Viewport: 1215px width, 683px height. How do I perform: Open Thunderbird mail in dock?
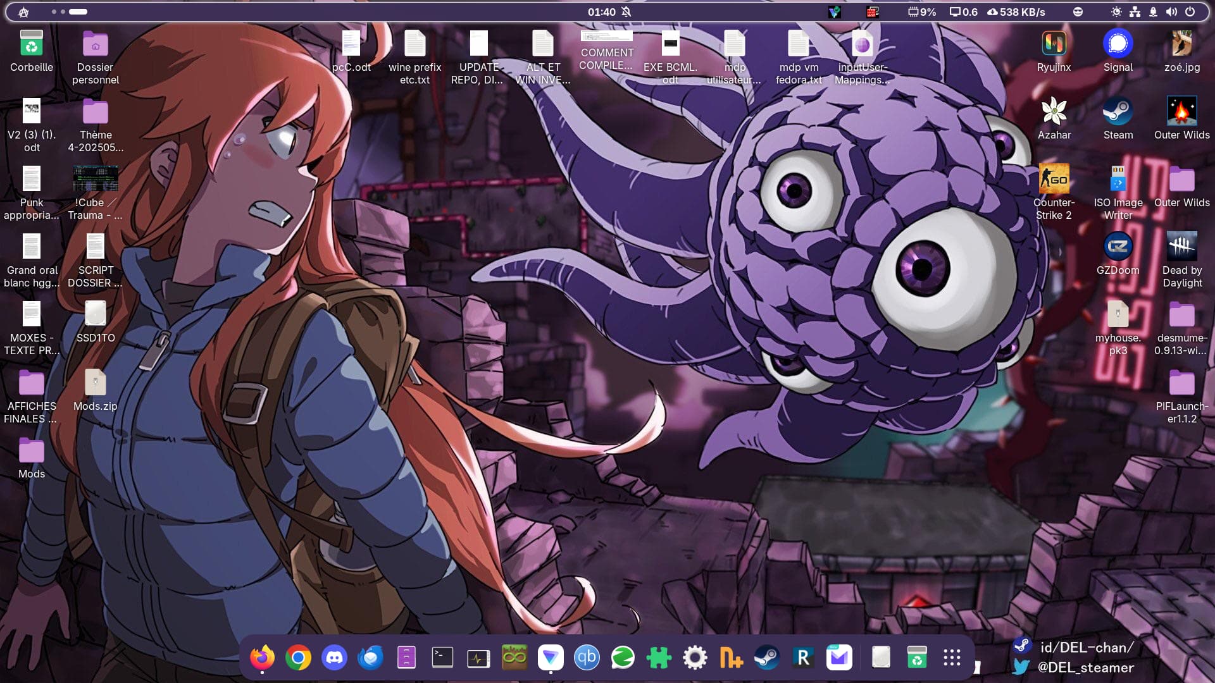pos(370,658)
